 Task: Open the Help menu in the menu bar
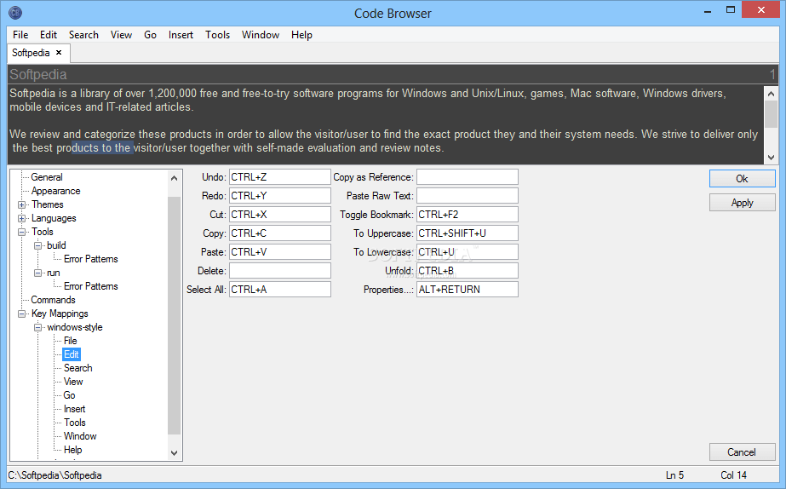pos(301,35)
